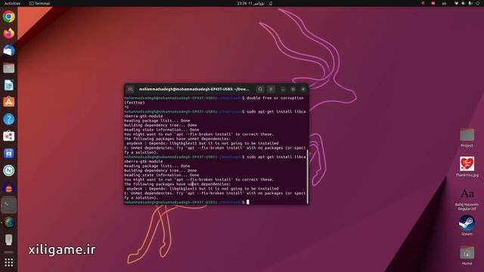Click the red recording indicator in top bar
This screenshot has width=484, height=272.
point(423,3)
